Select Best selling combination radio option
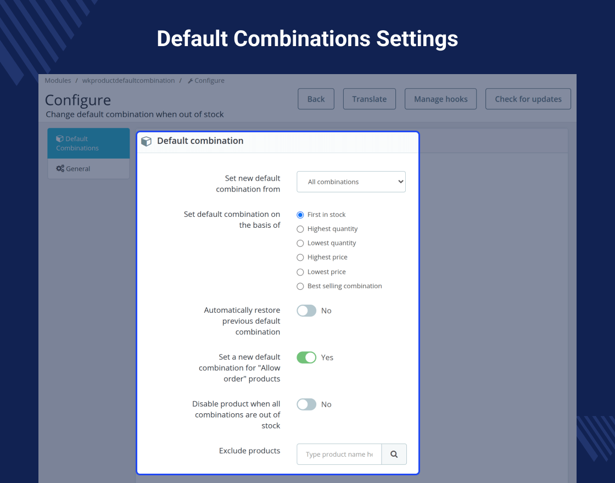Screen dimensions: 615x483 pos(300,286)
